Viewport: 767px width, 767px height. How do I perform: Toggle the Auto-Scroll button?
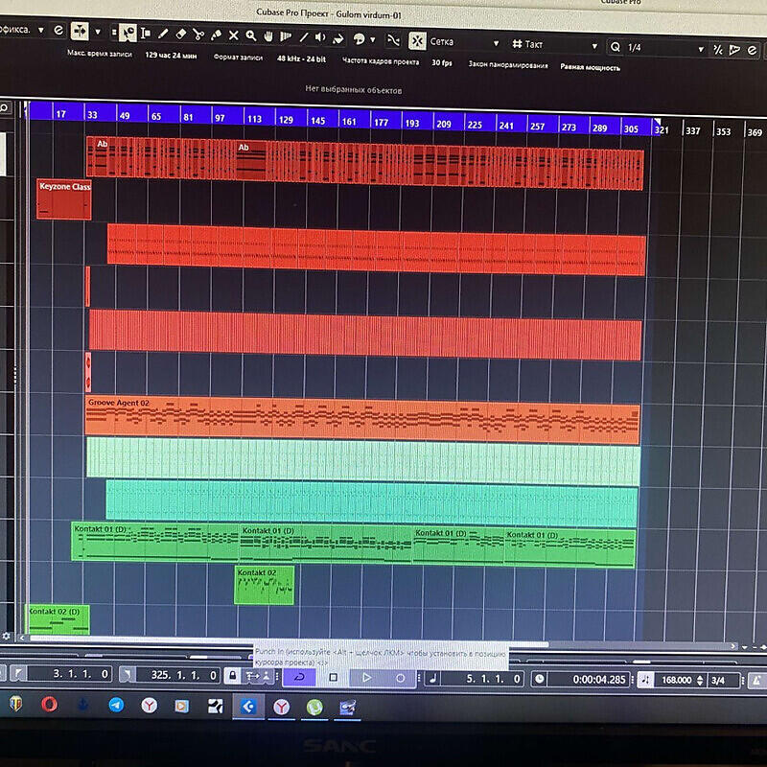click(80, 32)
